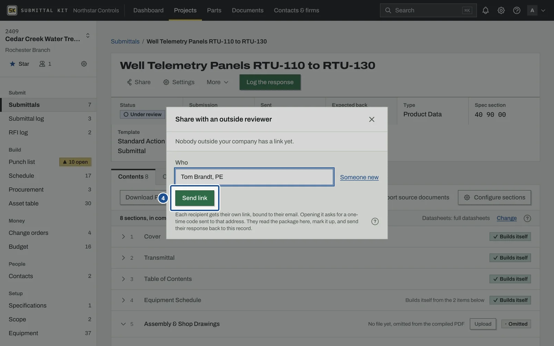Click the Share icon button under the title
The image size is (554, 346).
[x=138, y=82]
